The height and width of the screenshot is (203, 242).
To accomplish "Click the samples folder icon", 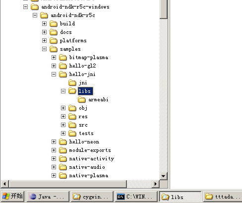I will click(54, 49).
